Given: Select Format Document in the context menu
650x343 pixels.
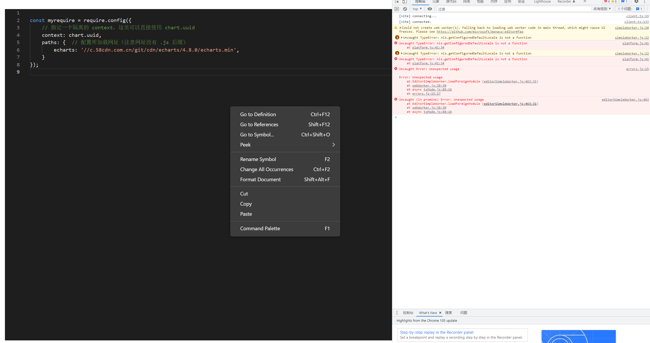Looking at the screenshot, I should pyautogui.click(x=260, y=179).
